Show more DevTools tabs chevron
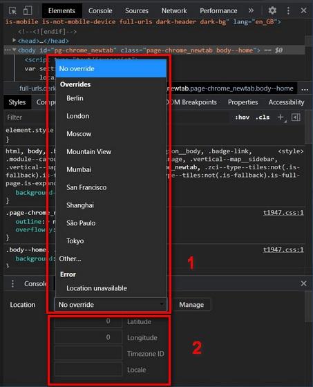Image resolution: width=313 pixels, height=387 pixels. 251,10
